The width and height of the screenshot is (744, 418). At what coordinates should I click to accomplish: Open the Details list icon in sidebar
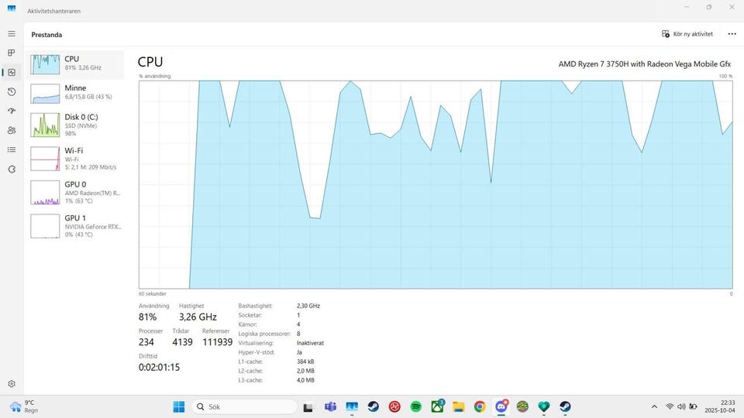[12, 149]
